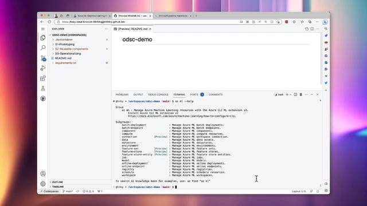The image size is (367, 206).
Task: Switch to the Problems panel tab
Action: coord(122,94)
